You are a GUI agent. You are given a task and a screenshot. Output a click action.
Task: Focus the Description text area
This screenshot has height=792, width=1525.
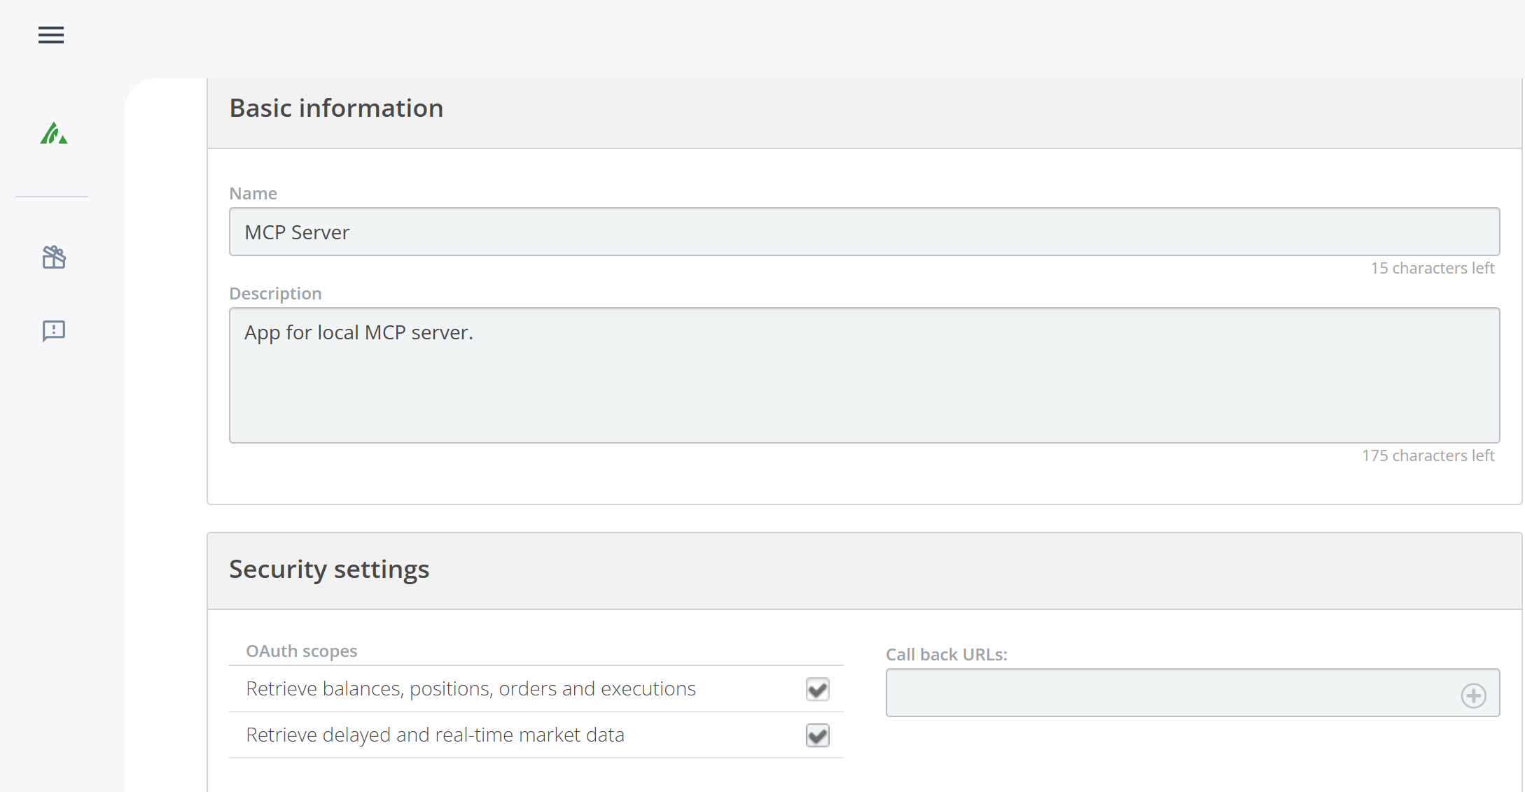[864, 375]
